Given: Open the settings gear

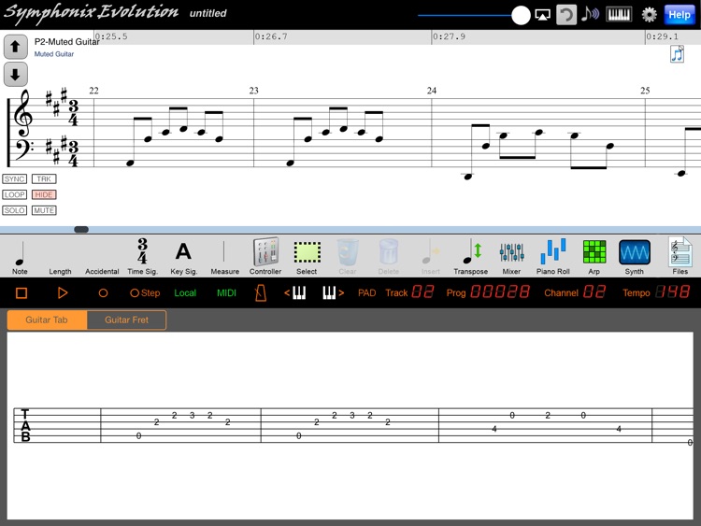Looking at the screenshot, I should tap(649, 15).
